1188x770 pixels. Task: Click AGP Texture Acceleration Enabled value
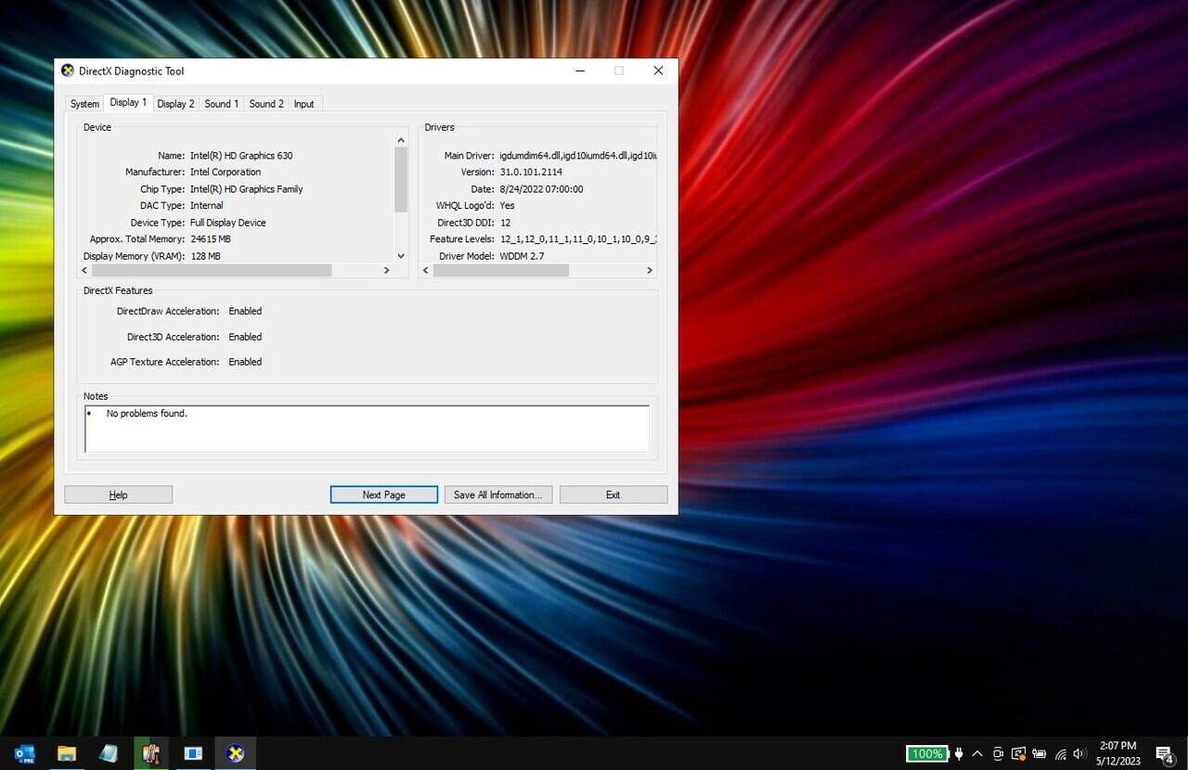(x=245, y=362)
